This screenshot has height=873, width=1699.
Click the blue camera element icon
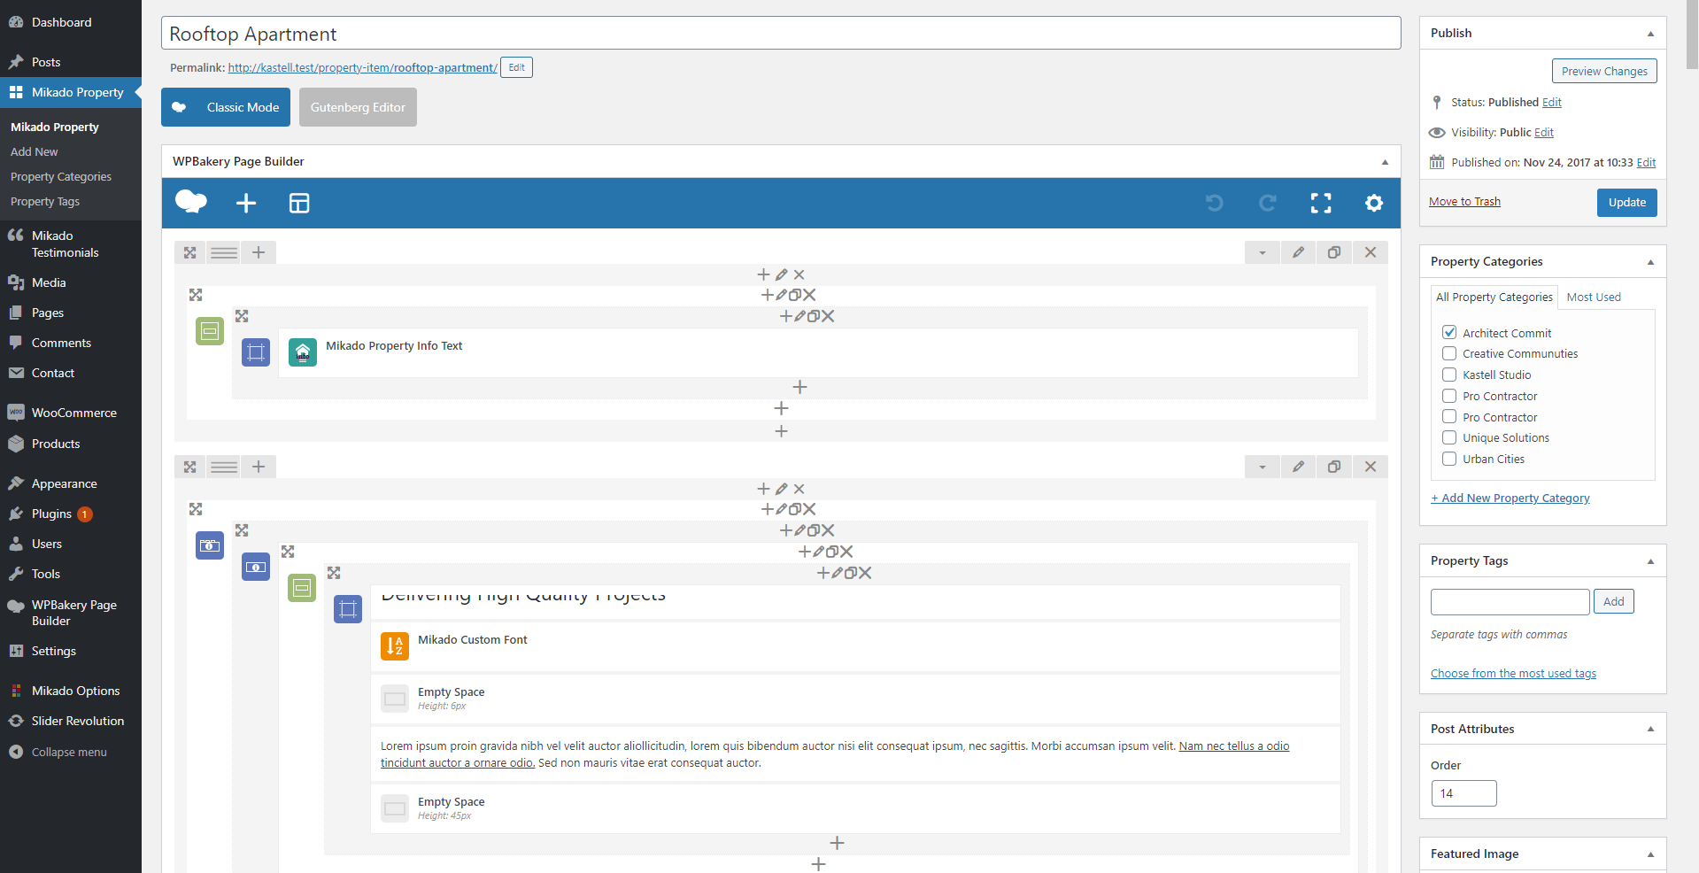(x=210, y=545)
